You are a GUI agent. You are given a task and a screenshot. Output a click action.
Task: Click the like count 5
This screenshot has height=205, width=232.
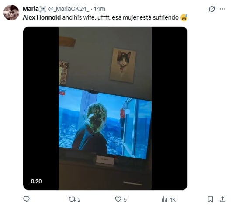[125, 199]
